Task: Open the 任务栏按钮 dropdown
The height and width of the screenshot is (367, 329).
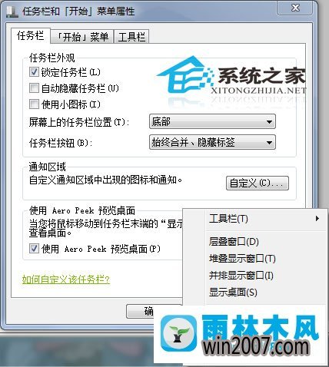Action: (x=212, y=142)
